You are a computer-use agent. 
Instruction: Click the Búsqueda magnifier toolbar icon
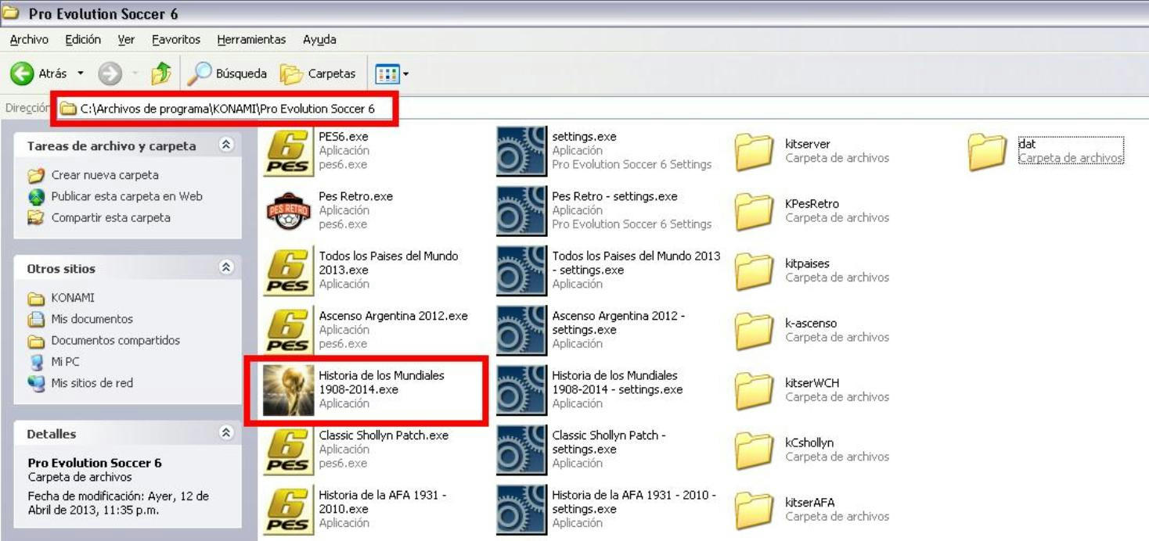pyautogui.click(x=200, y=73)
